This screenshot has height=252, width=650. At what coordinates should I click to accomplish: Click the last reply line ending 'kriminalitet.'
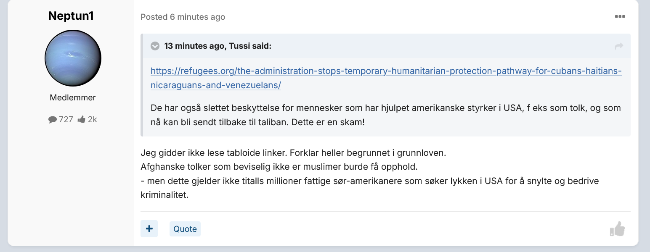pos(370,188)
